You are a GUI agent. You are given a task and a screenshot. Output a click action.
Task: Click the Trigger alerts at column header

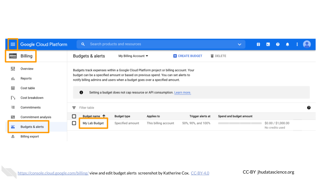coord(200,116)
